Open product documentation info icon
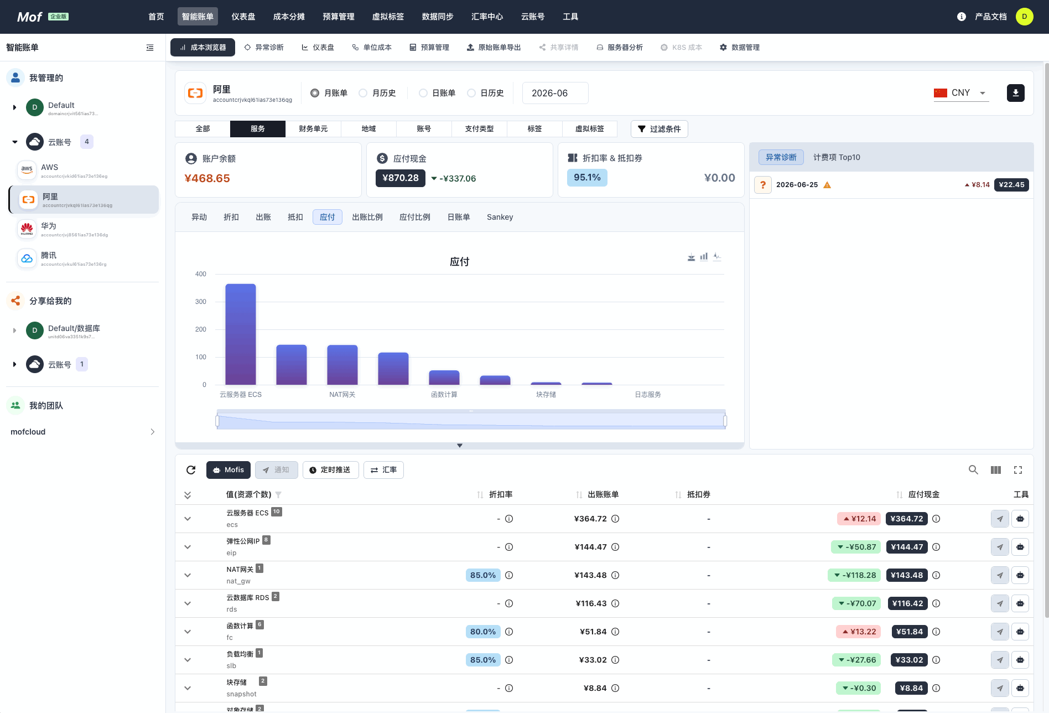 coord(962,17)
